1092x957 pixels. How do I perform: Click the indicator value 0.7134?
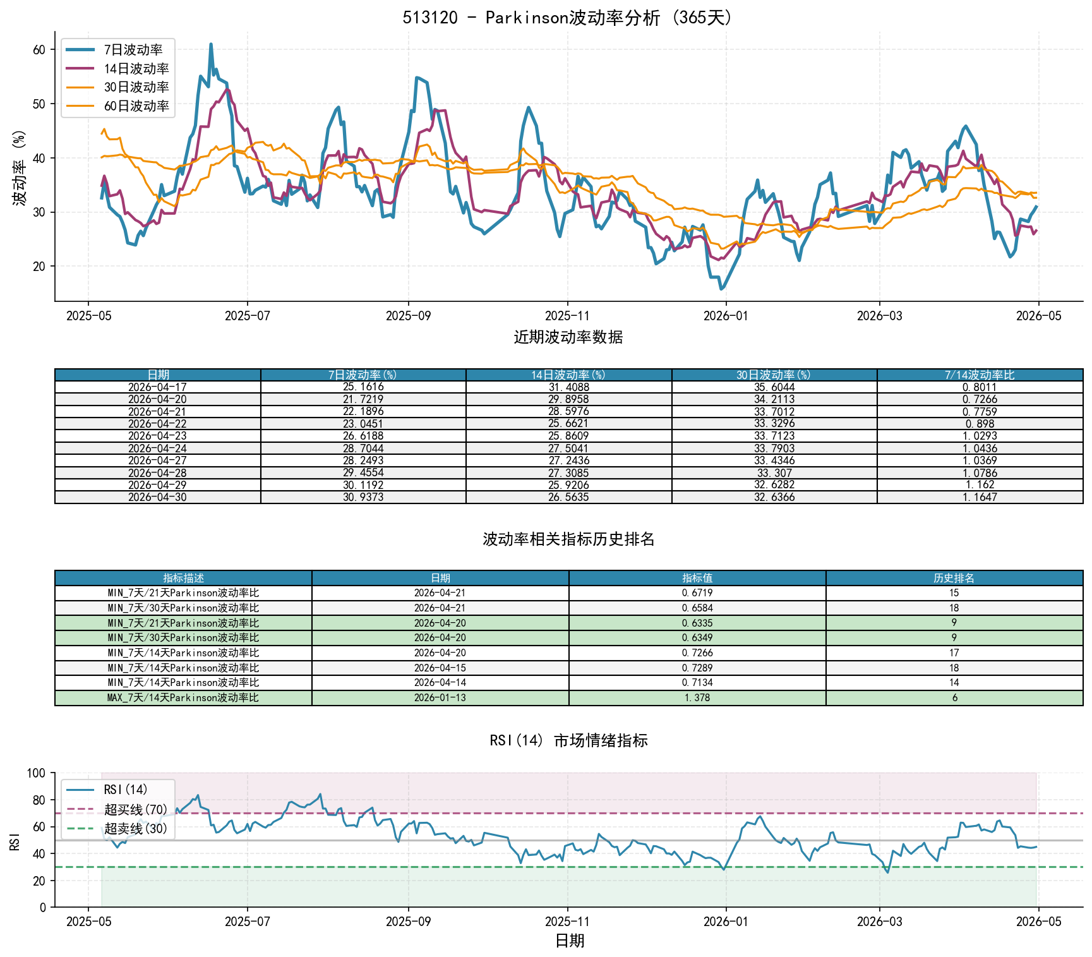tap(697, 683)
